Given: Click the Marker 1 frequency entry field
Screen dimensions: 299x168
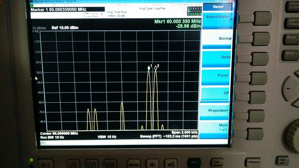Looking at the screenshot, I should point(68,10).
